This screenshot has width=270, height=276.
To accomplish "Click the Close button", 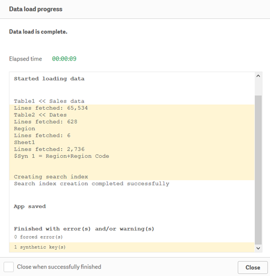I will pyautogui.click(x=253, y=267).
